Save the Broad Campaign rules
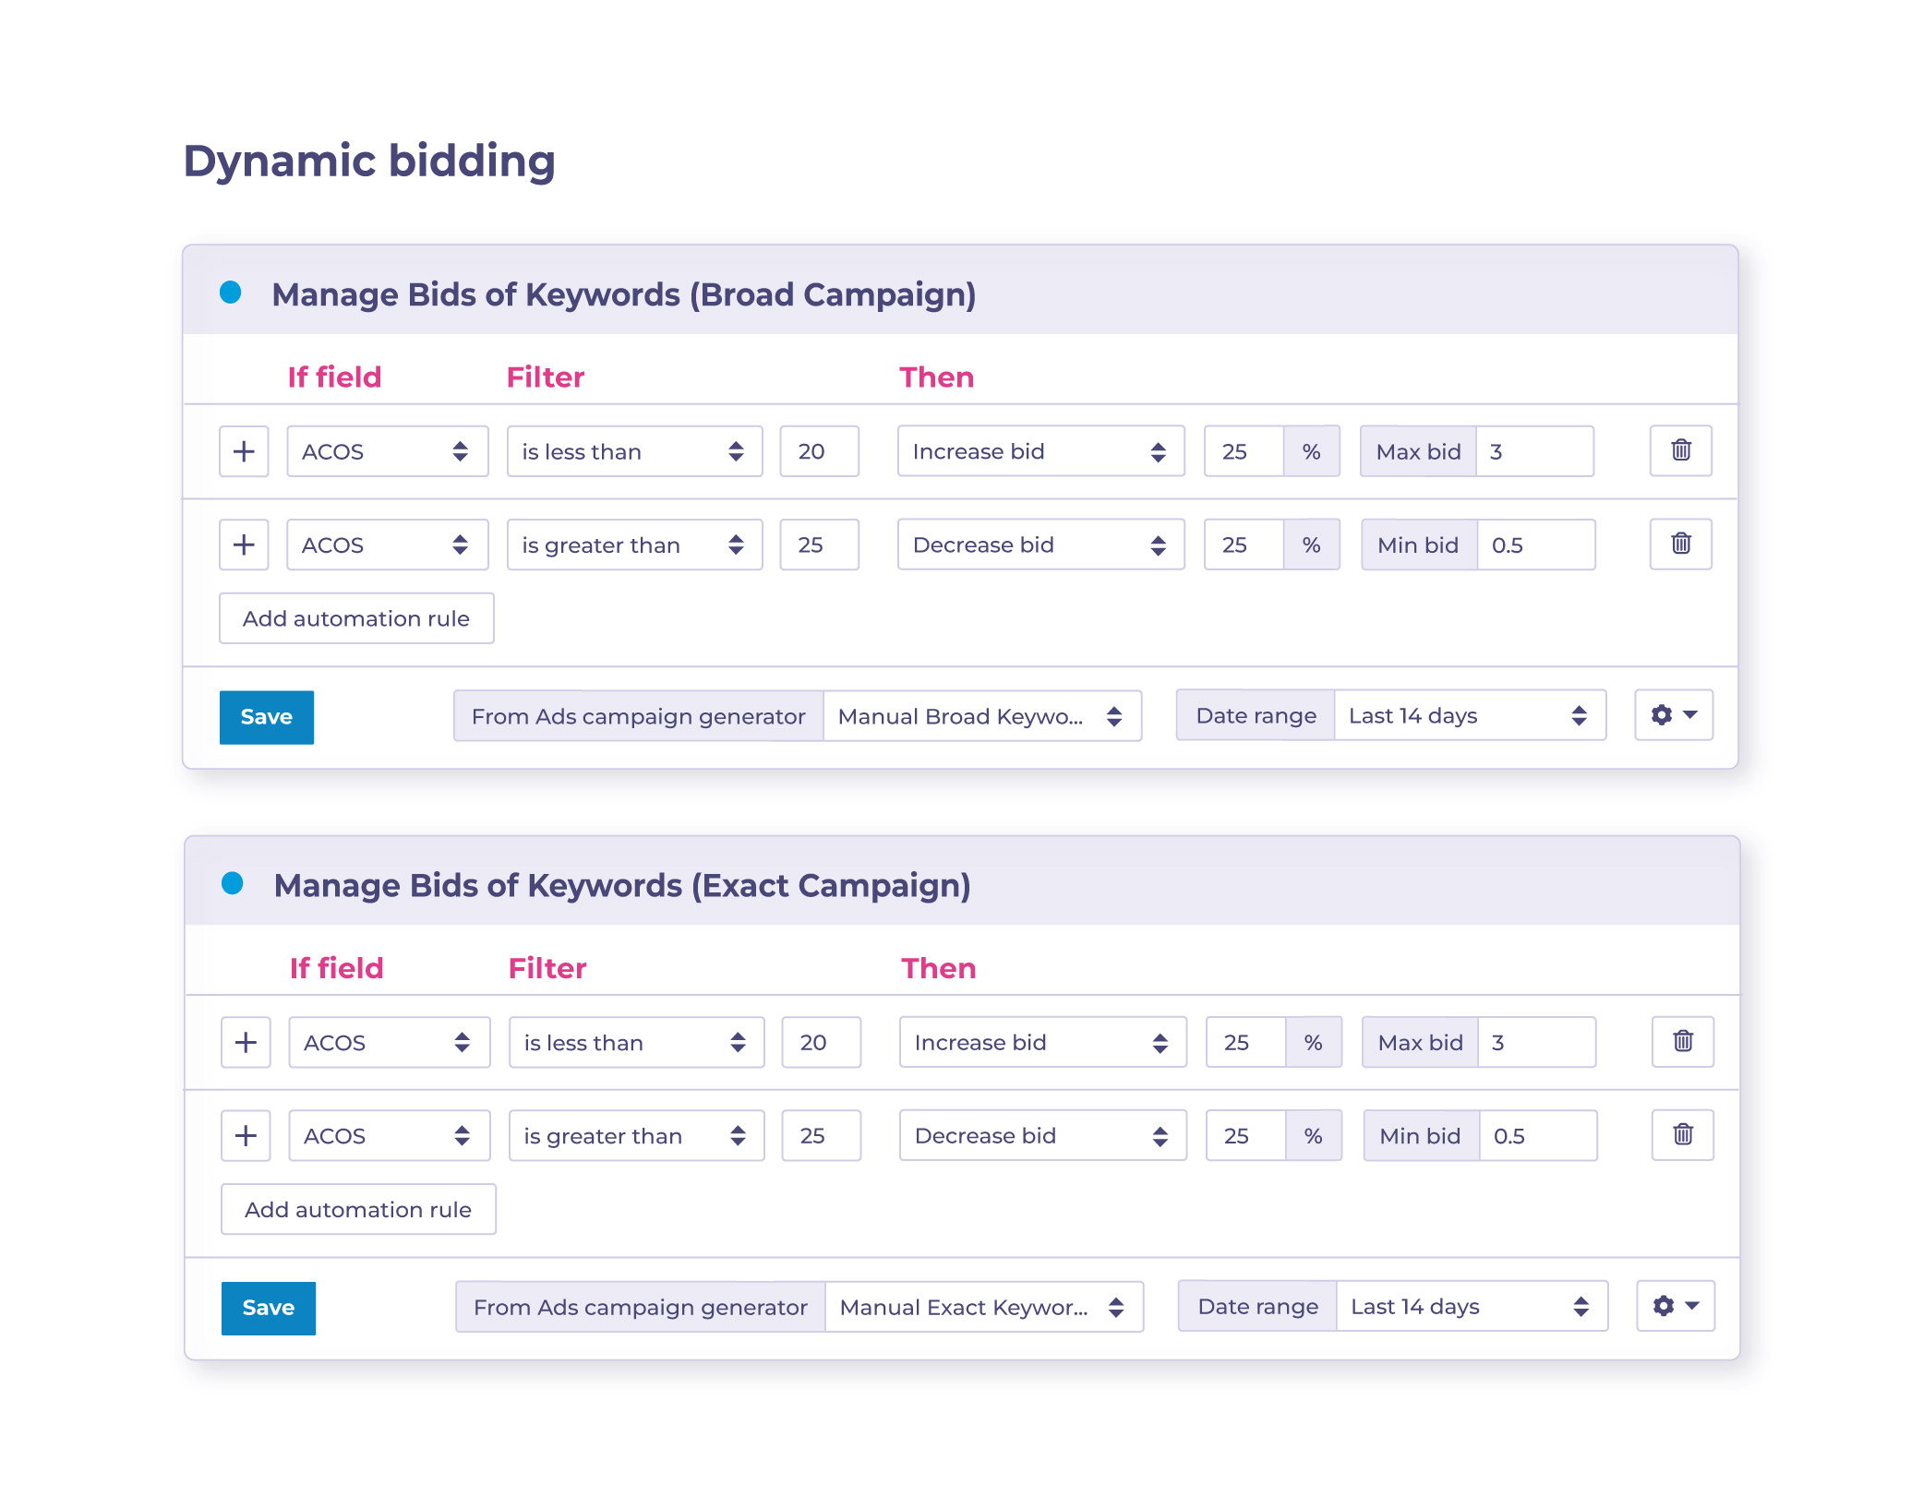 pyautogui.click(x=267, y=716)
